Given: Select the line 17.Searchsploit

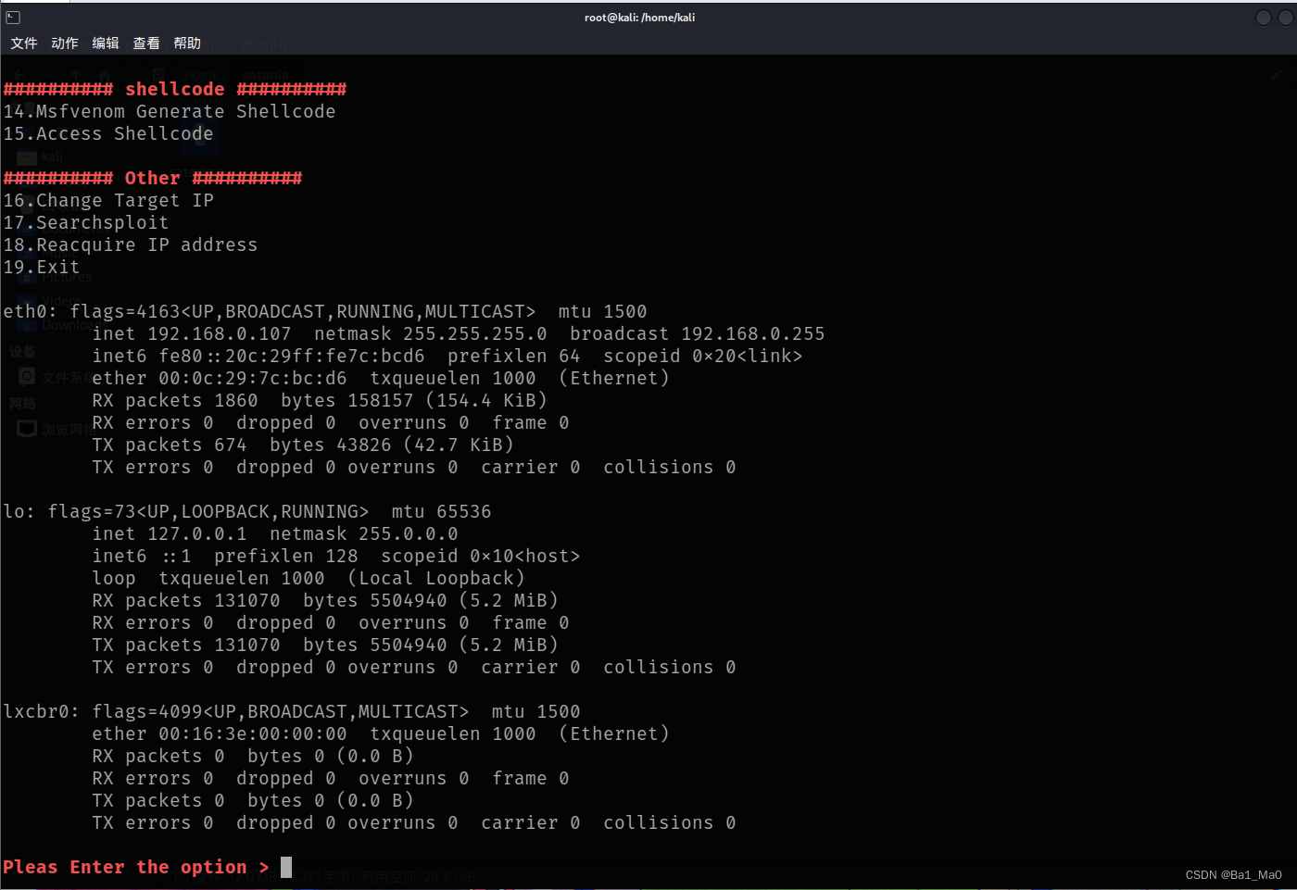Looking at the screenshot, I should [x=86, y=222].
